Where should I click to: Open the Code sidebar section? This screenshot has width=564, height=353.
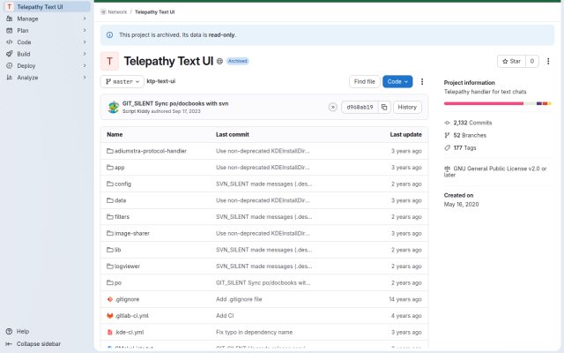pos(47,42)
